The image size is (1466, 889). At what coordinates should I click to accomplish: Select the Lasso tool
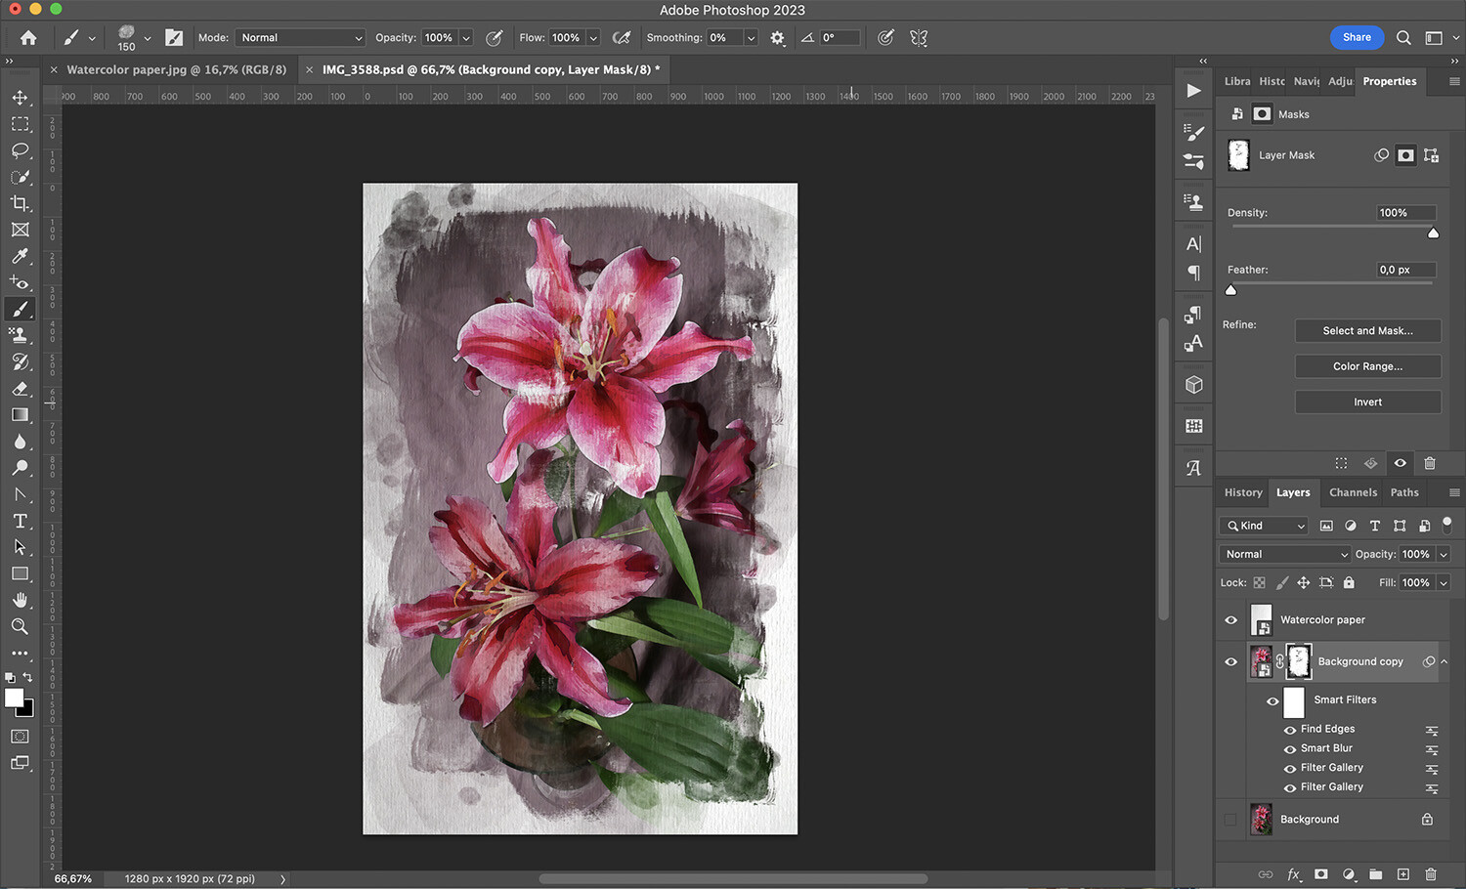coord(20,150)
